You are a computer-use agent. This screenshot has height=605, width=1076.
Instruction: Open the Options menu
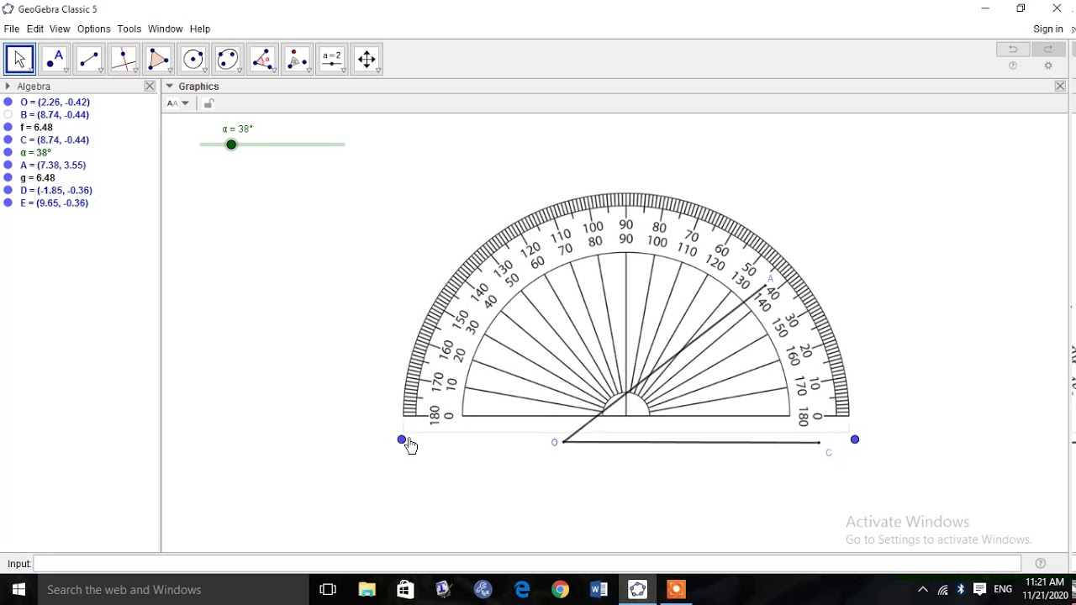(93, 29)
